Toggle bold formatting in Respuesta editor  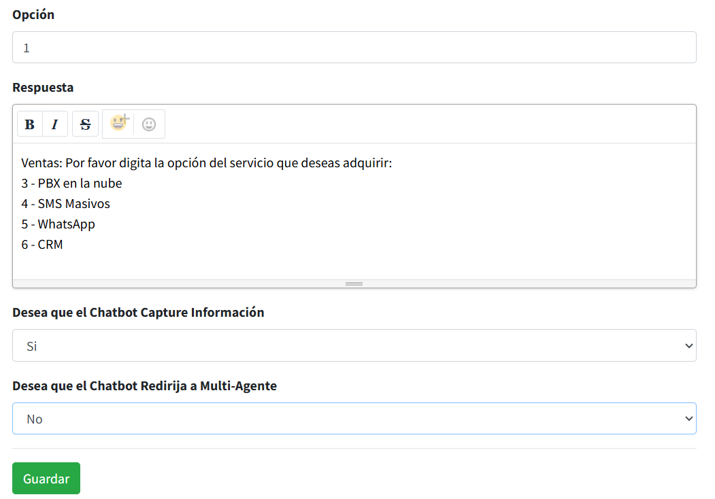[x=30, y=124]
